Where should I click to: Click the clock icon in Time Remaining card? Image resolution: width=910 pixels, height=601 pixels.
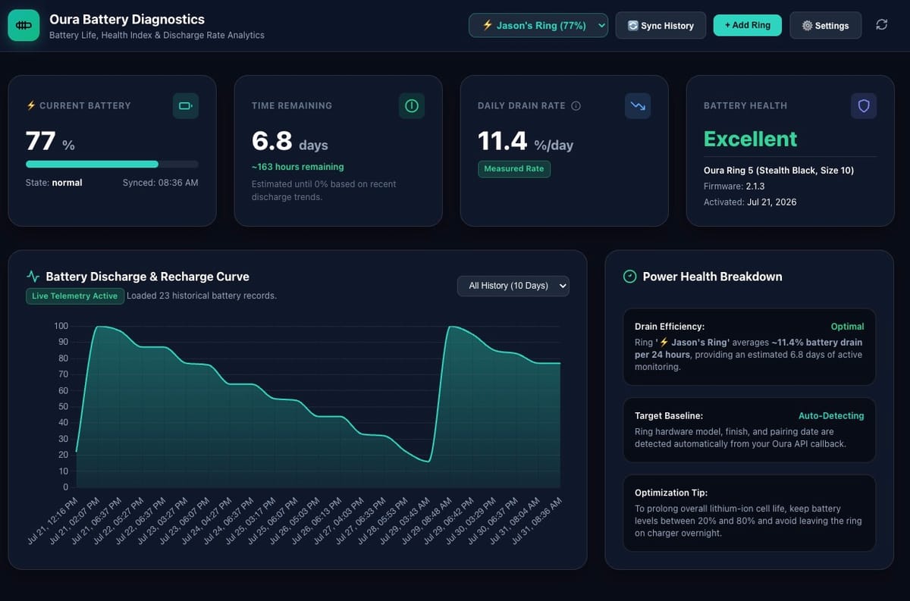click(x=412, y=106)
